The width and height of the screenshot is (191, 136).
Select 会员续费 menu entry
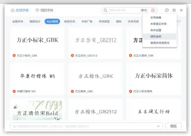(x=160, y=18)
